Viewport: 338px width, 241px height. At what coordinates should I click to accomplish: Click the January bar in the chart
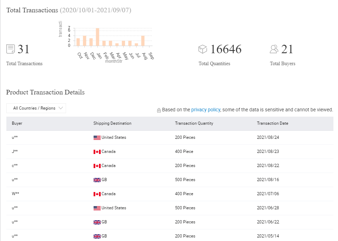coord(97,37)
